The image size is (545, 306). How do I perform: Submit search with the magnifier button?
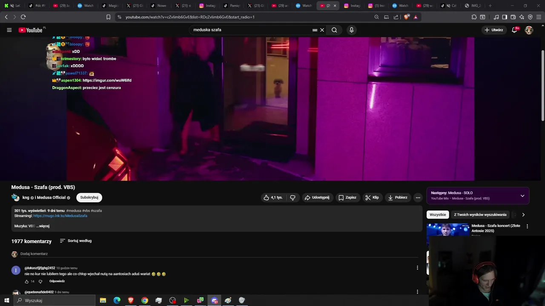click(x=334, y=30)
